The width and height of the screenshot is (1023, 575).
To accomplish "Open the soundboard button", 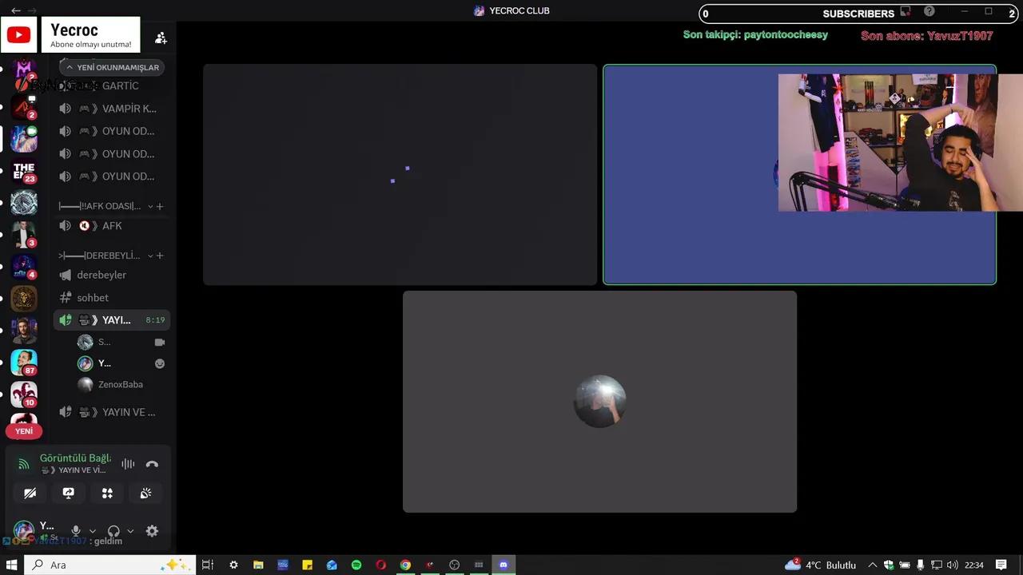I will click(x=145, y=494).
